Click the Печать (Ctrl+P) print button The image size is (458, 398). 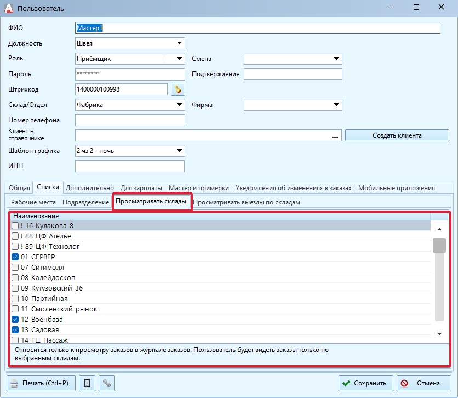(x=39, y=383)
